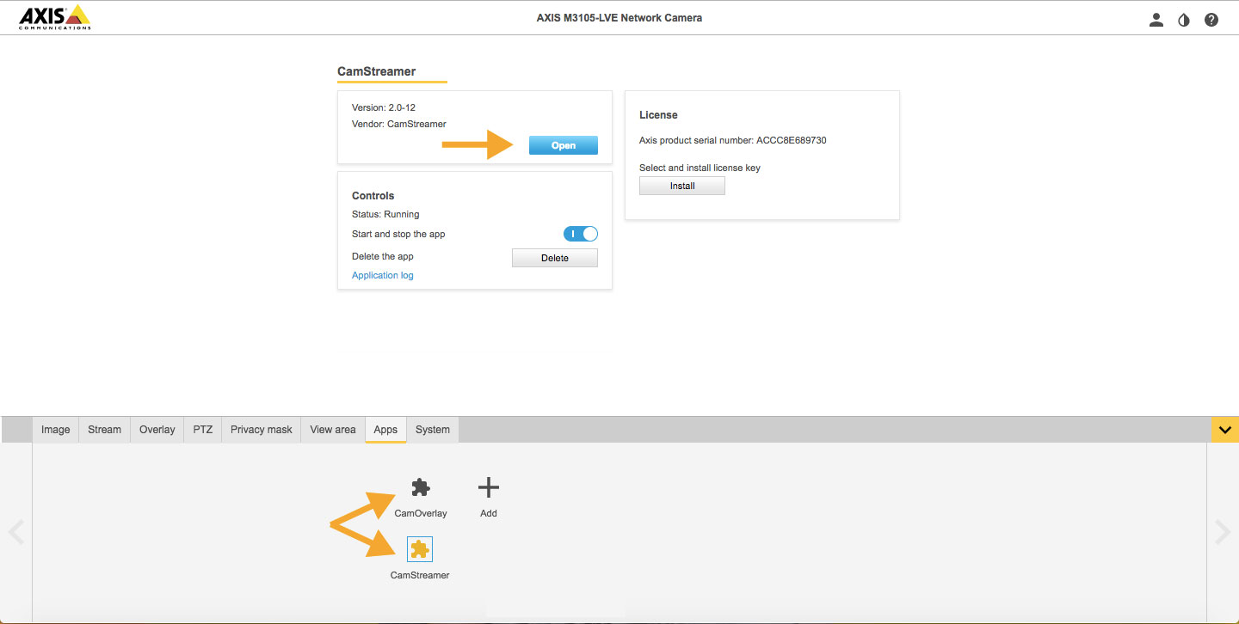
Task: Switch to the System tab
Action: pos(433,430)
